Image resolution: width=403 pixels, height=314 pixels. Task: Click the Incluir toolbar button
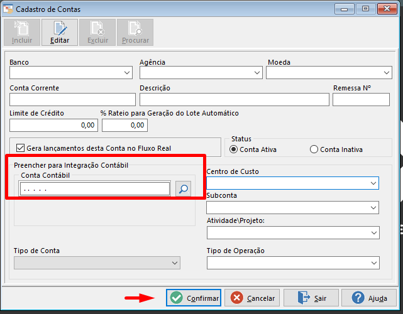(x=22, y=33)
